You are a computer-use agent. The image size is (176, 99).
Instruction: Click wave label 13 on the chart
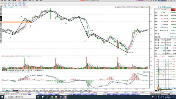coord(85,41)
